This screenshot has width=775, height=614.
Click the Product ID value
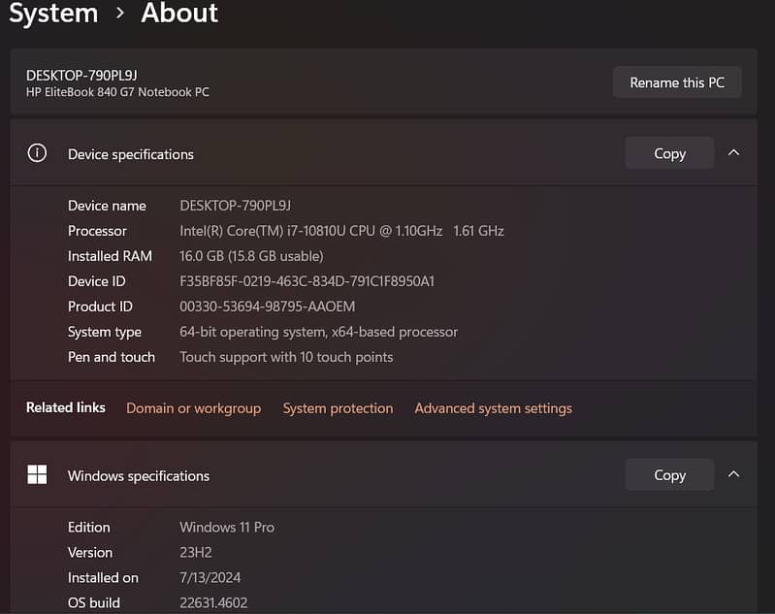click(x=267, y=307)
